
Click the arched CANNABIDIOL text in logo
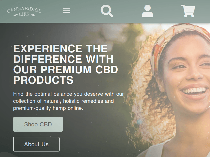(x=24, y=10)
